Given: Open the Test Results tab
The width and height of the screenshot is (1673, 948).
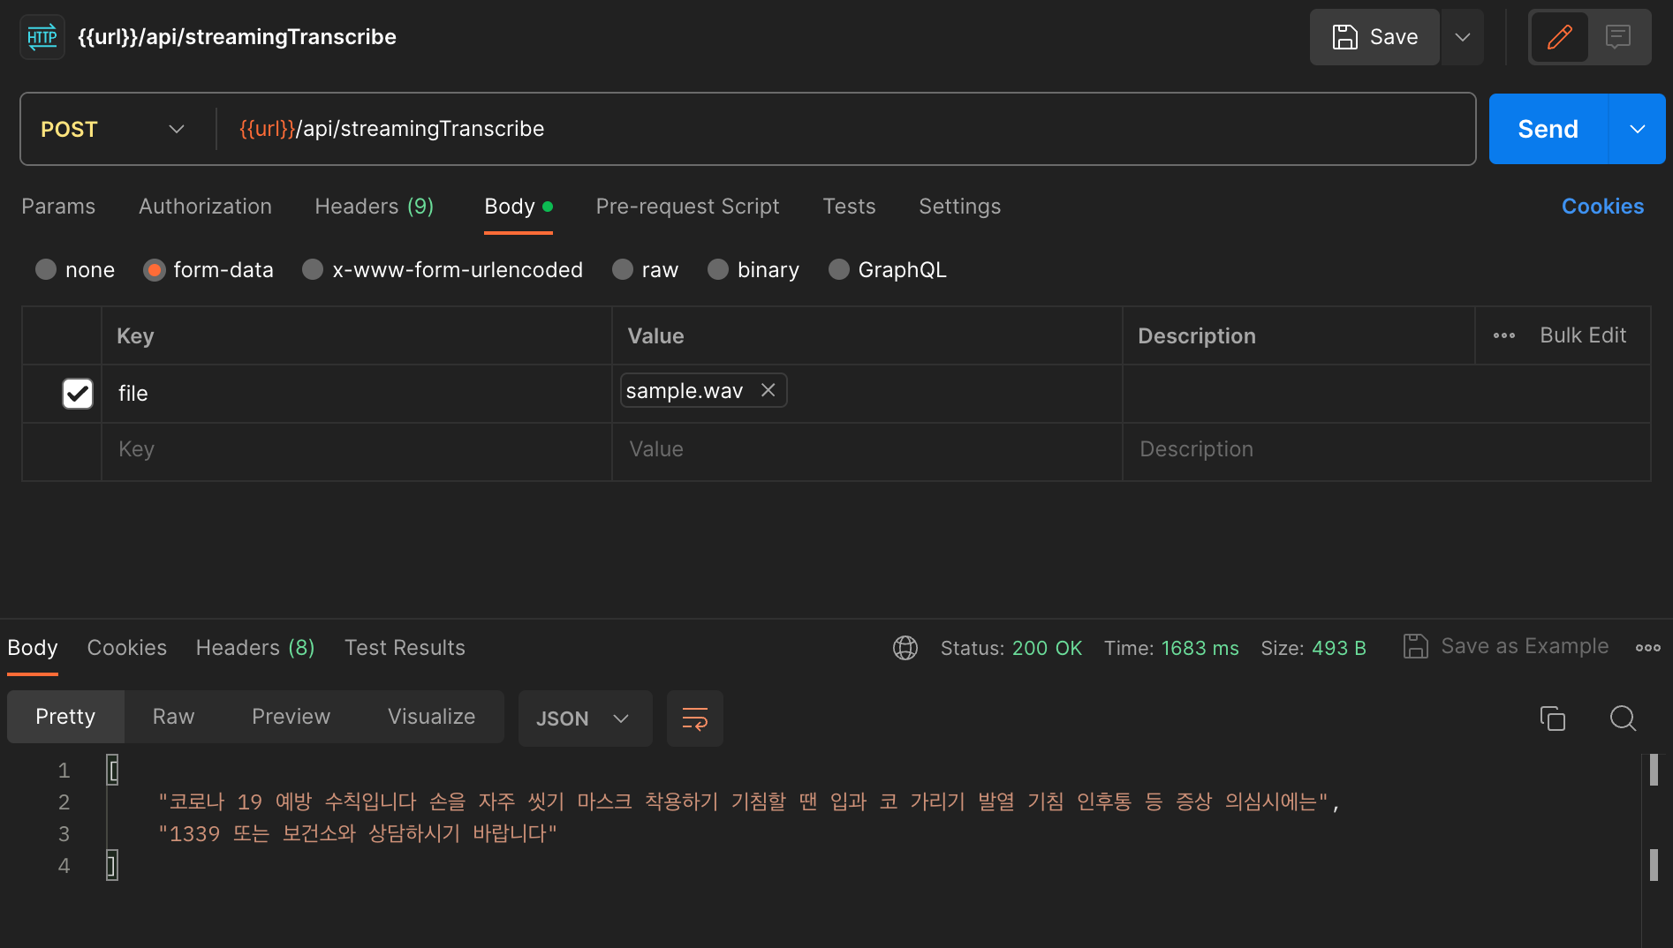Looking at the screenshot, I should point(405,648).
